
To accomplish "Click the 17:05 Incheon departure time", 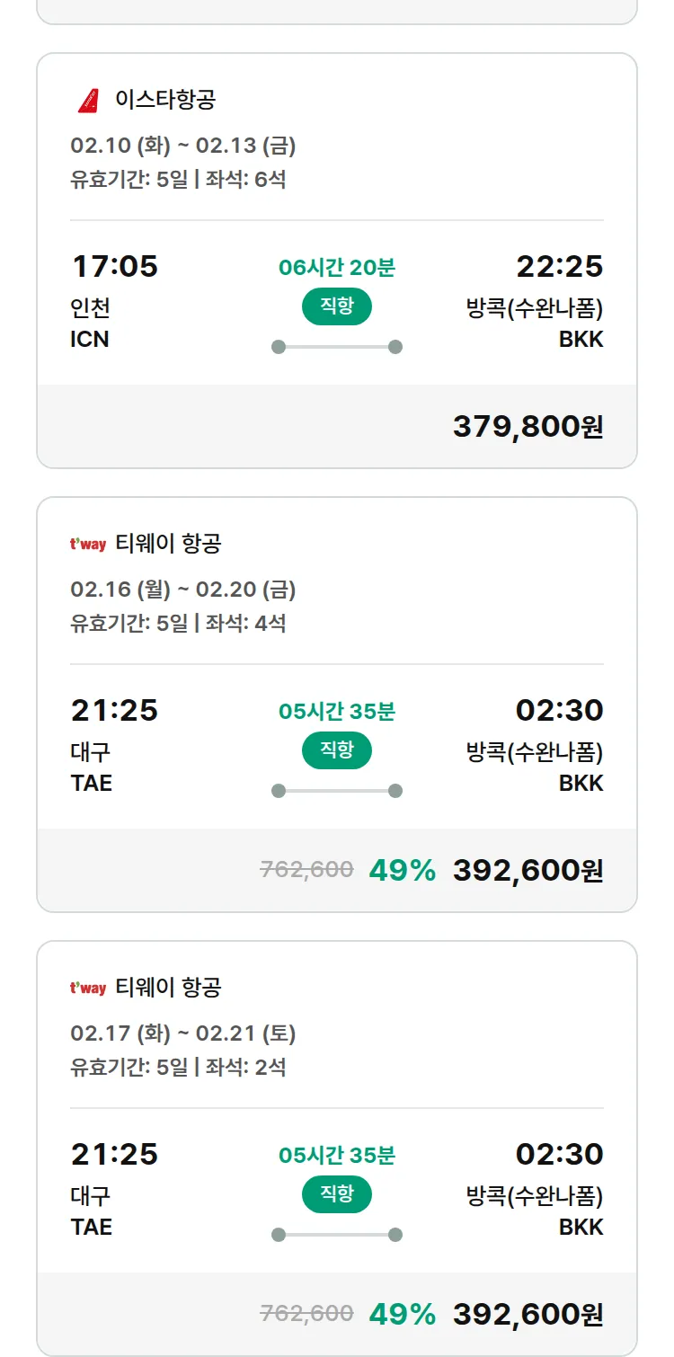I will [x=114, y=266].
